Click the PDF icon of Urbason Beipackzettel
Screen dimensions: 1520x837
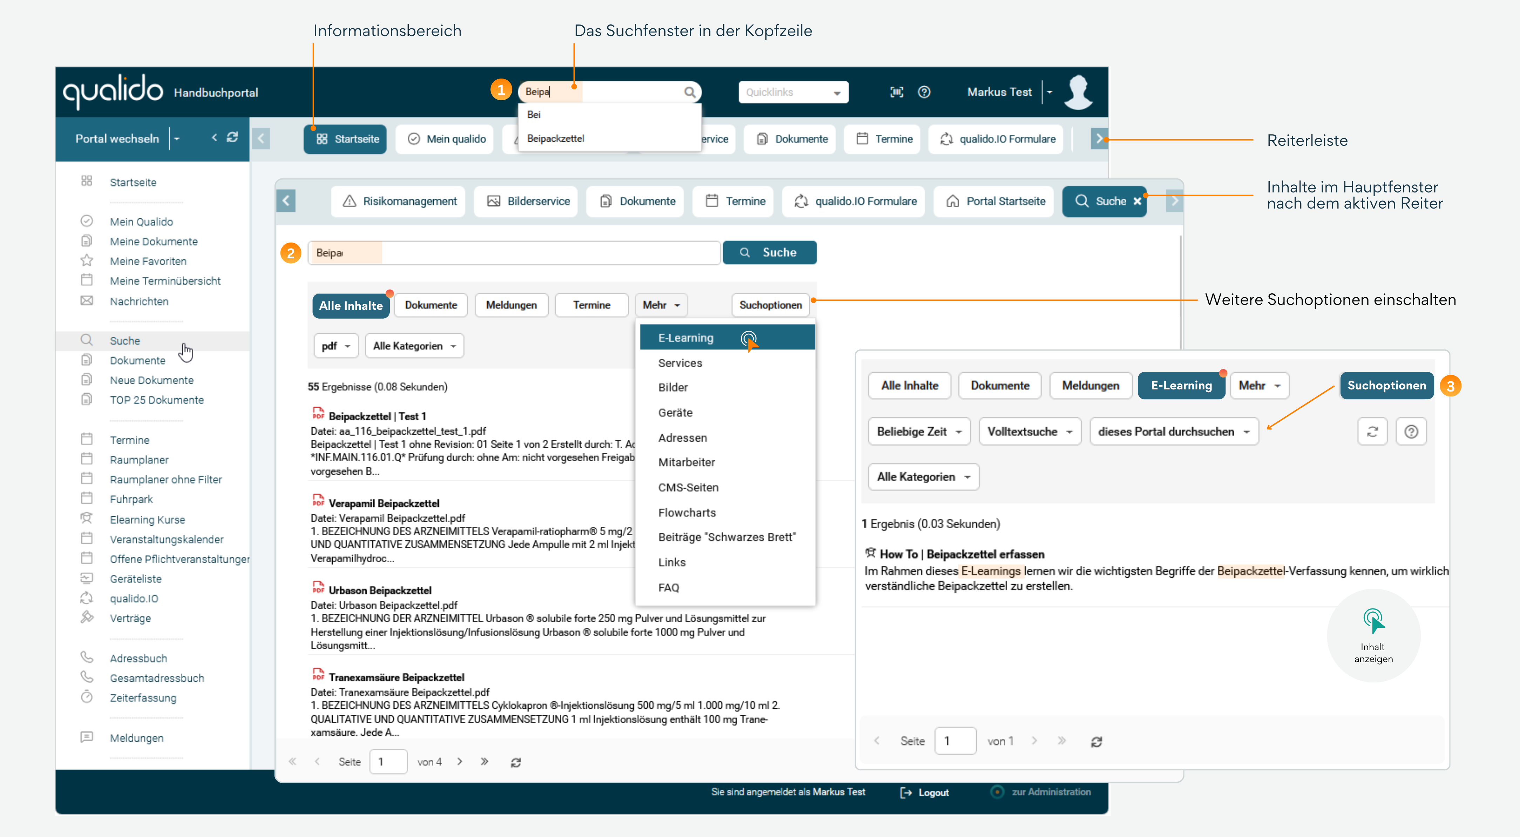click(318, 587)
